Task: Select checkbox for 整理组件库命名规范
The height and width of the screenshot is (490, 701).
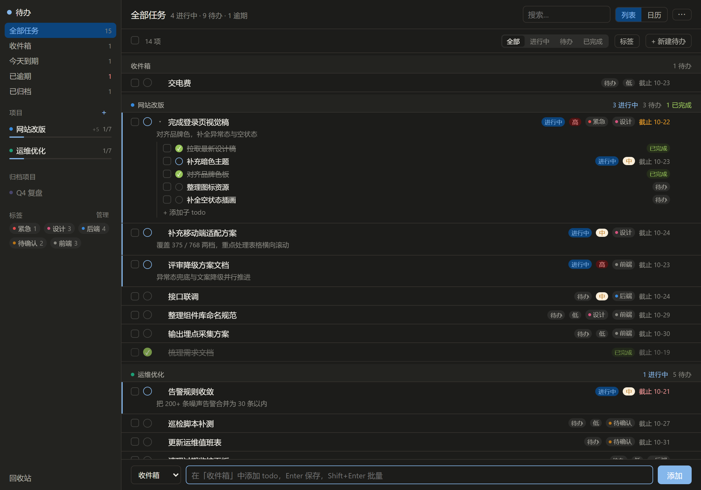Action: click(135, 315)
